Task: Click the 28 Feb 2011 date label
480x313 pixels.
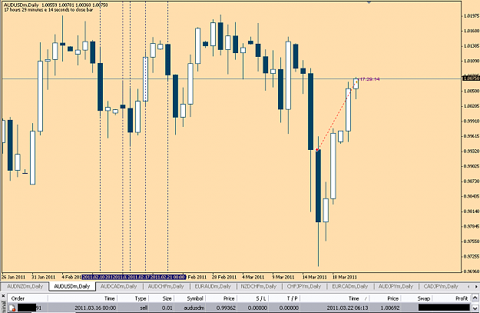Action: (x=224, y=277)
